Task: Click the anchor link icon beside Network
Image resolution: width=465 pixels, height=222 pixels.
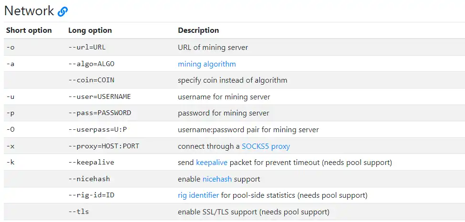Action: [63, 11]
